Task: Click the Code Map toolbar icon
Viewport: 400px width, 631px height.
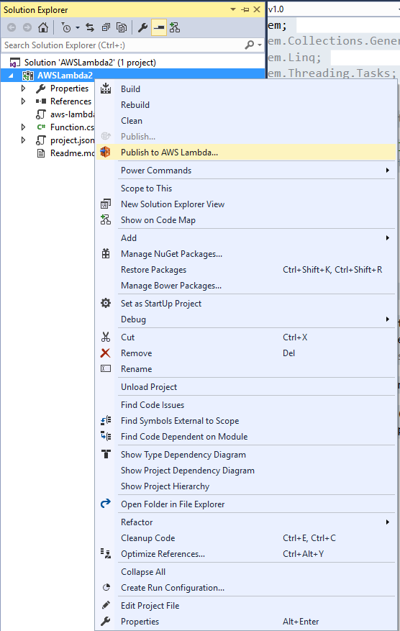Action: (x=175, y=27)
